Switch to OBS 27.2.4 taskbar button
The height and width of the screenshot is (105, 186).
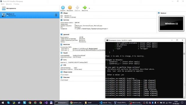coord(135,103)
